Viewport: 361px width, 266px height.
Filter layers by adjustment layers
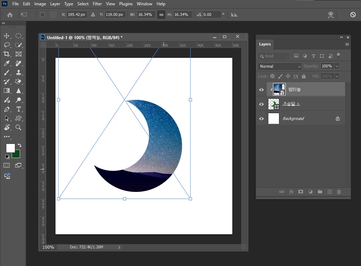click(x=305, y=56)
